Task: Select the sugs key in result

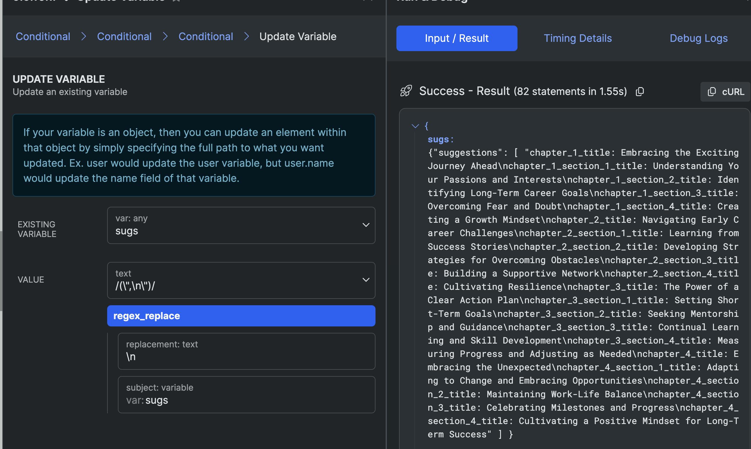Action: pyautogui.click(x=438, y=139)
